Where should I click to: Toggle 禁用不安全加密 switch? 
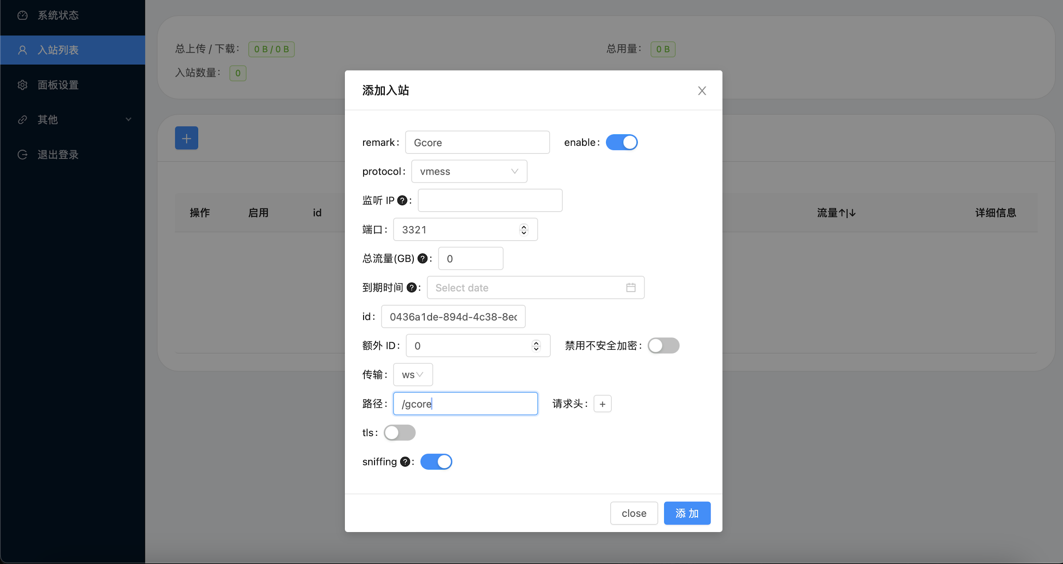pos(663,346)
